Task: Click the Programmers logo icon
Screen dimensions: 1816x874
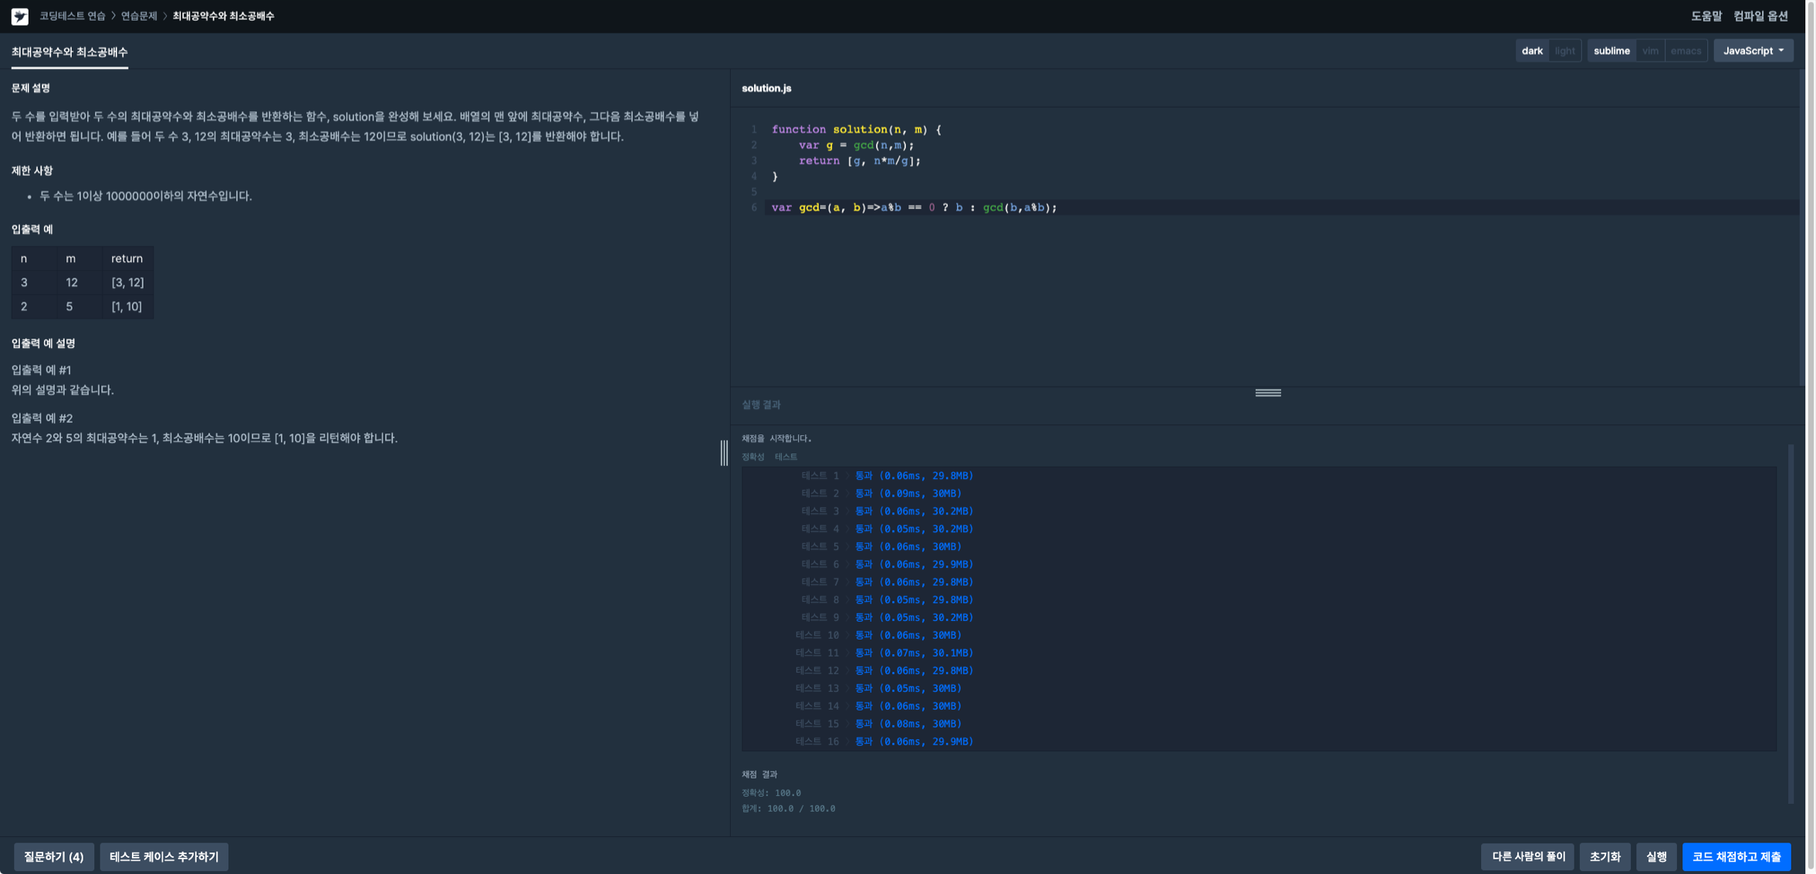Action: (20, 16)
